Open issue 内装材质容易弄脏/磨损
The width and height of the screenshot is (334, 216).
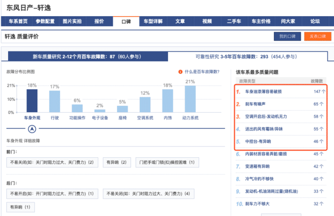(266, 154)
